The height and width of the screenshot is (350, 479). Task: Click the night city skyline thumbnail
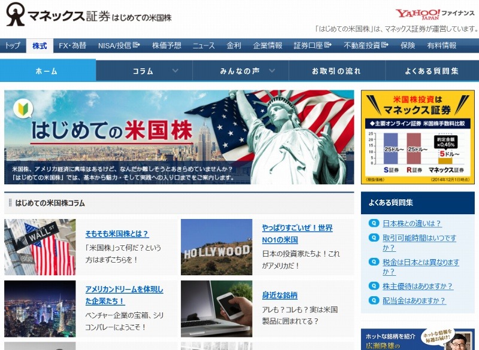point(40,309)
